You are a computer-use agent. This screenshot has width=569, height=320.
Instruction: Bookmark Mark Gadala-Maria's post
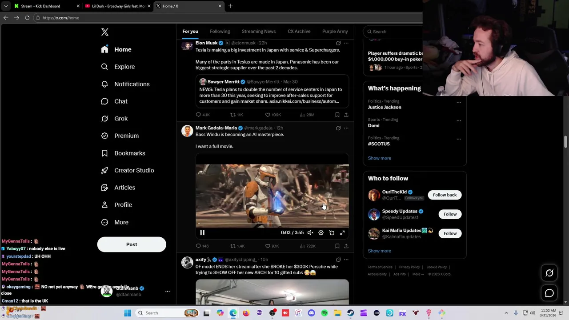[x=337, y=246]
